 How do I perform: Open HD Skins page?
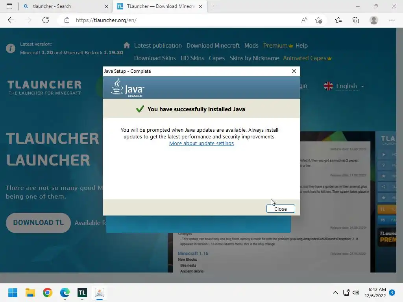pyautogui.click(x=192, y=58)
